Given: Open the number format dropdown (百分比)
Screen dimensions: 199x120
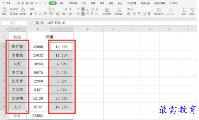Looking at the screenshot, I should click(x=150, y=9).
